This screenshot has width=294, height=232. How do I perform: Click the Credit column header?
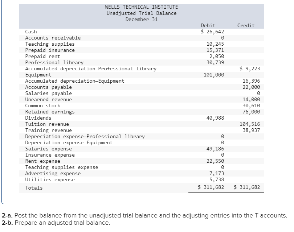246,25
